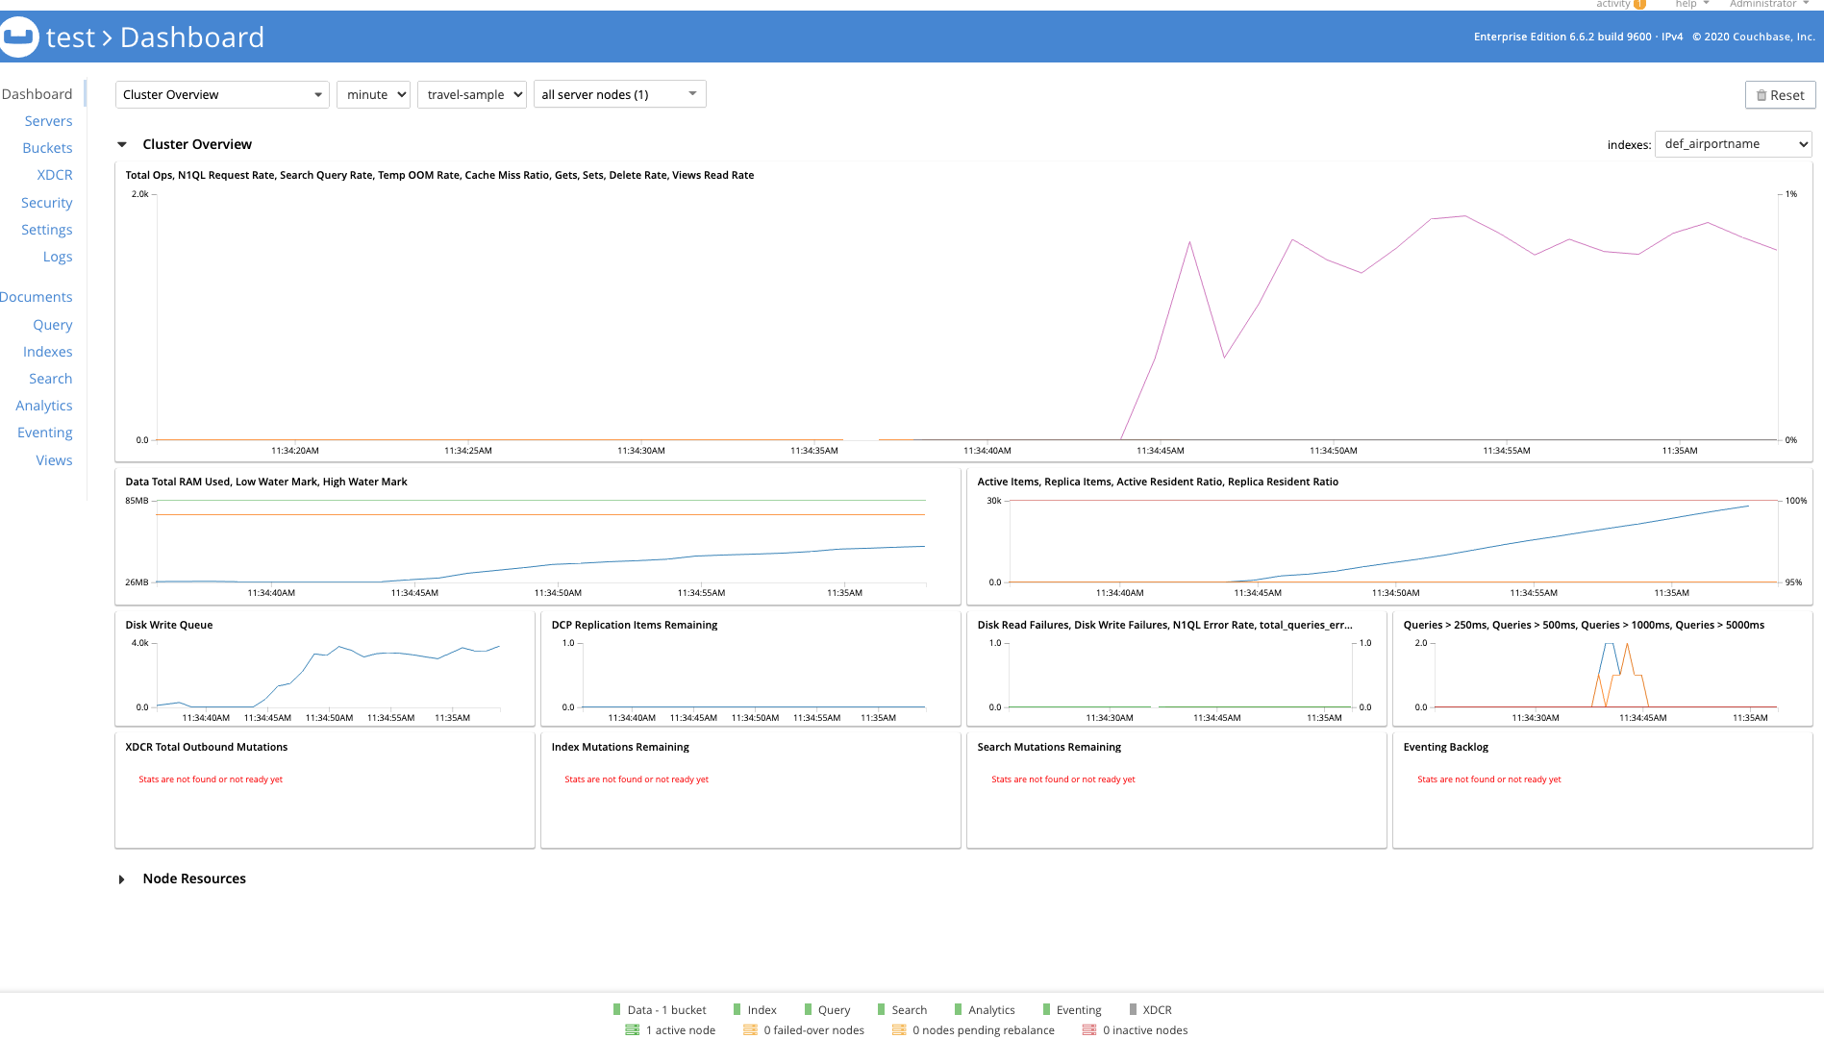Screen dimensions: 1824x1039
Task: Click the 'test > Dashboard' page title
Action: [x=155, y=37]
